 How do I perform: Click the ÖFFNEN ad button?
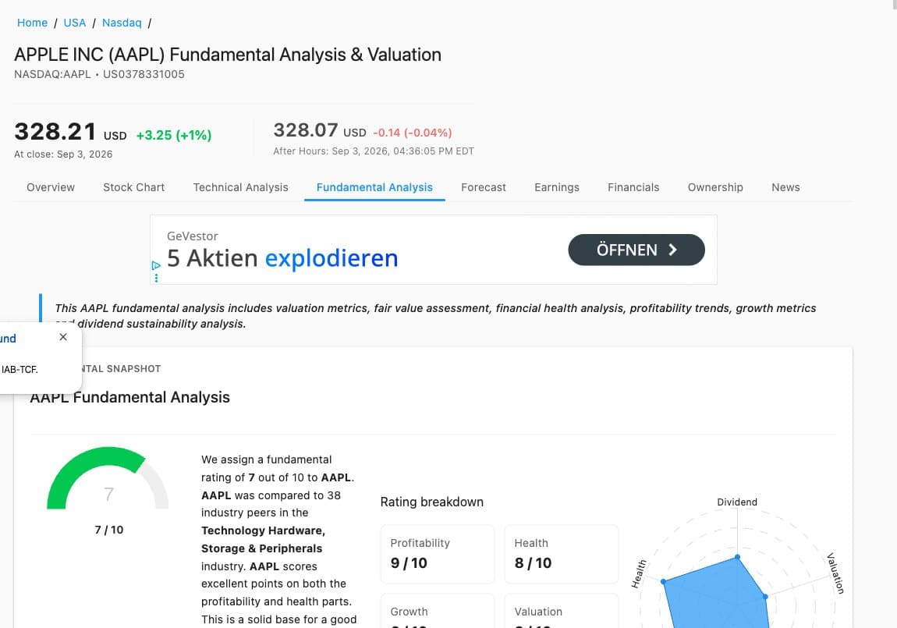pos(636,250)
